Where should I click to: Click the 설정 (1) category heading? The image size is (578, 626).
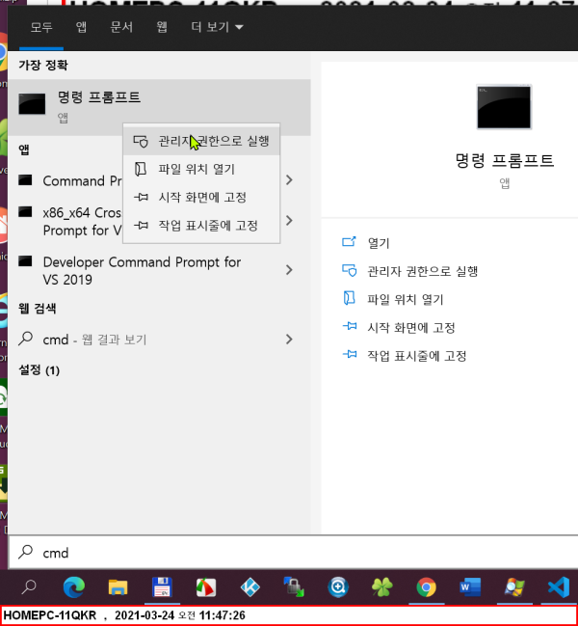point(39,370)
